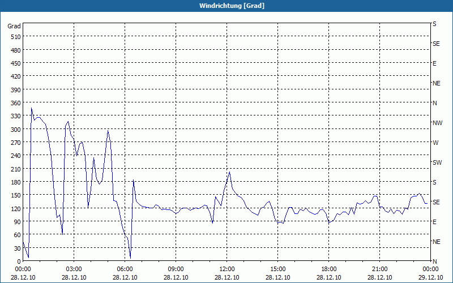Click the 330 degree axis label
Viewport: 453px width, 283px height.
pyautogui.click(x=16, y=116)
